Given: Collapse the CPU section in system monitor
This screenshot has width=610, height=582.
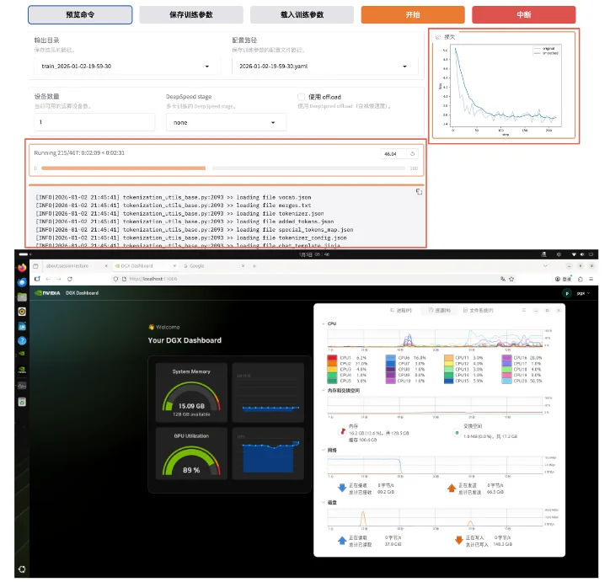Looking at the screenshot, I should (322, 323).
